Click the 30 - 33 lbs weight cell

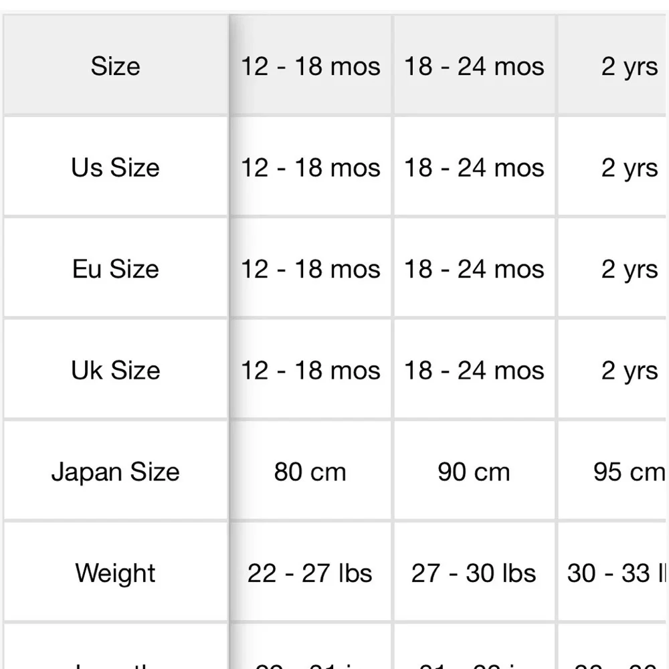pos(613,572)
